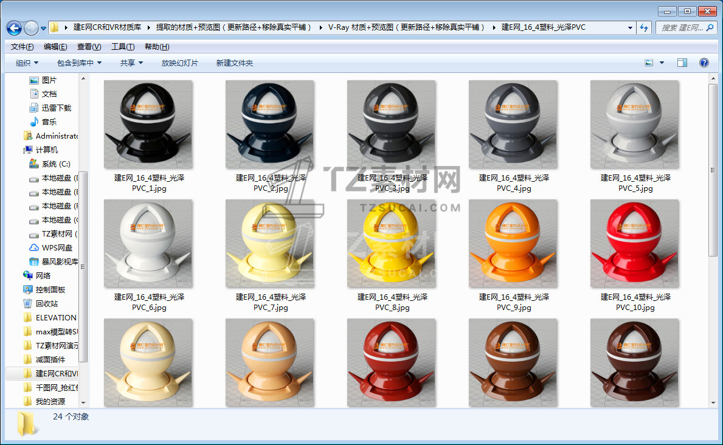Click the 新建文件夹 button
Screen dimensions: 723x445
(234, 63)
